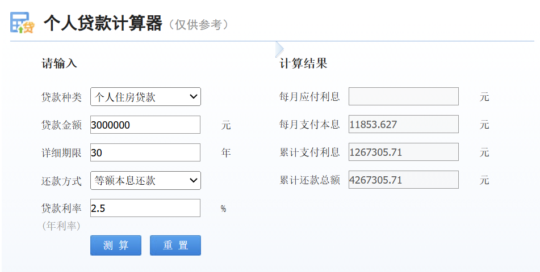Screen dimensions: 540x272
Task: Click the 详细期限 years input box
Action: click(x=145, y=152)
